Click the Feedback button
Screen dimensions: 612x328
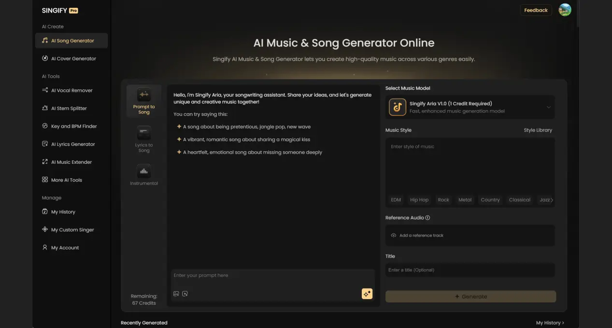[536, 10]
